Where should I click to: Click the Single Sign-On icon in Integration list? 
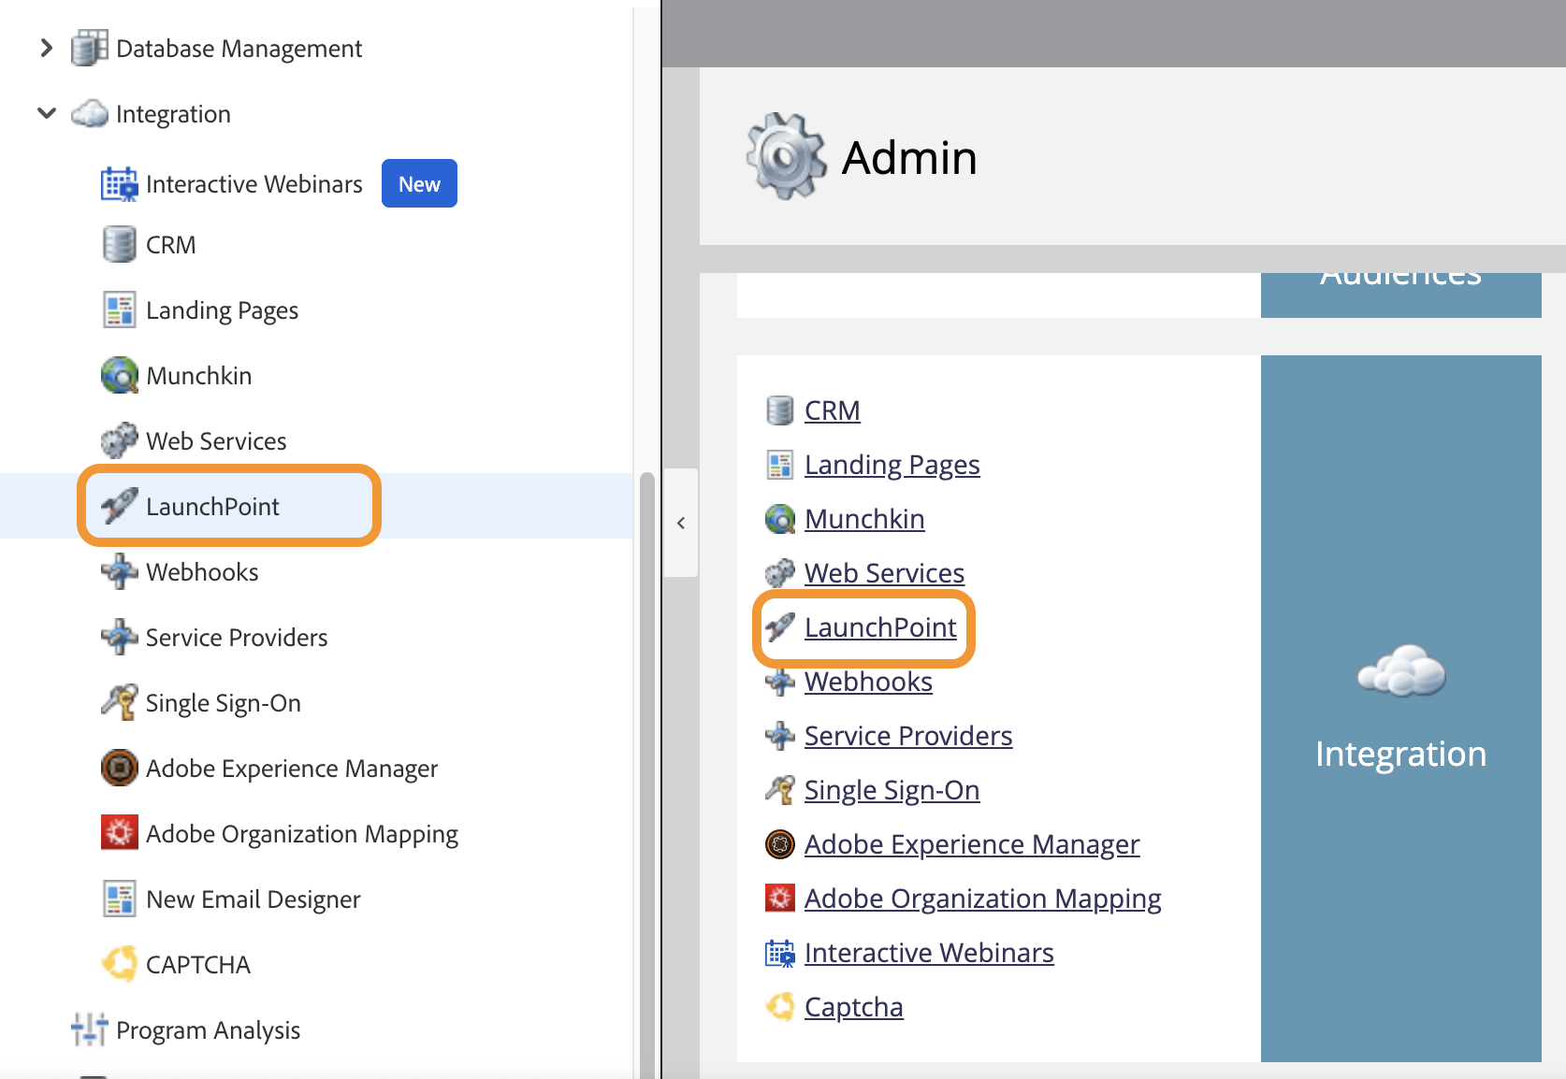tap(779, 790)
